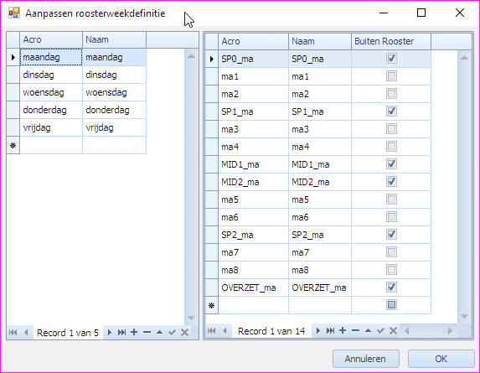The height and width of the screenshot is (373, 480).
Task: Uncheck Buiten Rooster for SP1_ma
Action: coord(391,111)
